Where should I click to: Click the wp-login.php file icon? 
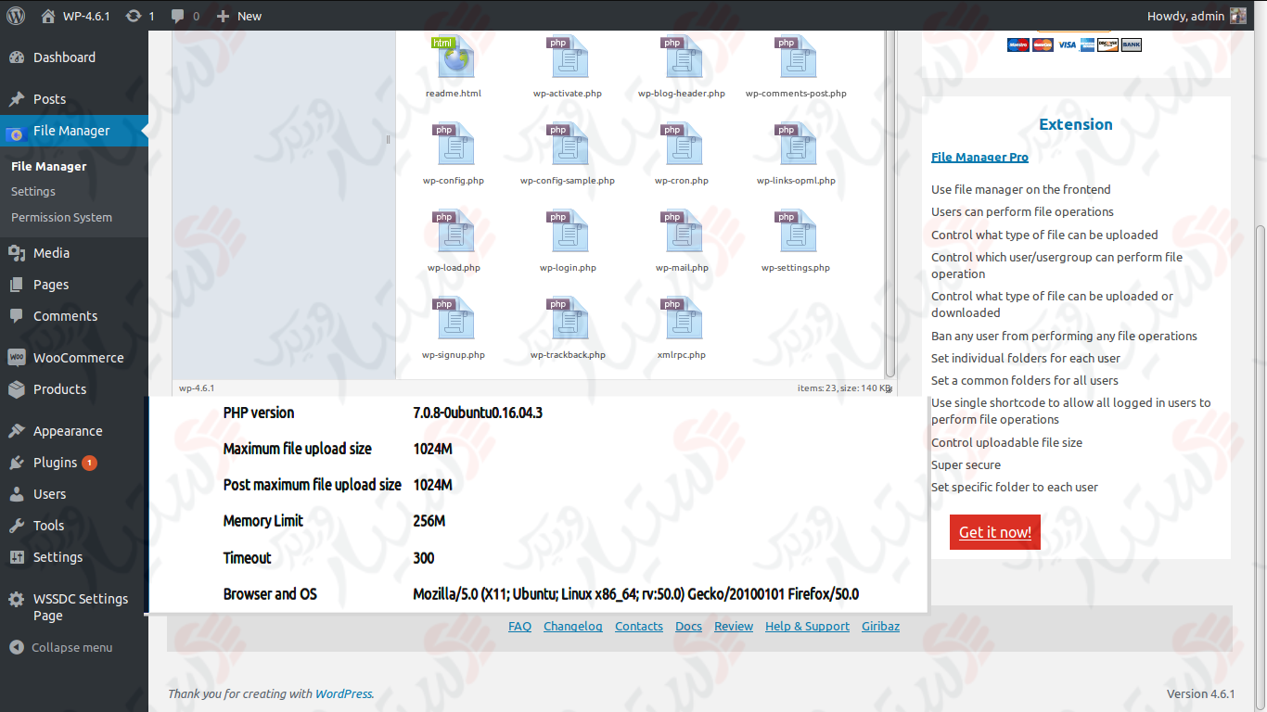pyautogui.click(x=568, y=233)
